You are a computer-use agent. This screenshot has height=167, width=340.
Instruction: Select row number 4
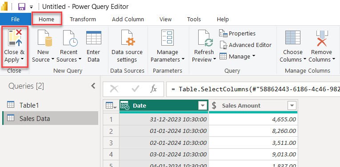(x=111, y=154)
